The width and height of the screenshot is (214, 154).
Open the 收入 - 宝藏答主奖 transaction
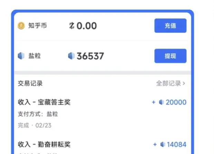(x=44, y=102)
